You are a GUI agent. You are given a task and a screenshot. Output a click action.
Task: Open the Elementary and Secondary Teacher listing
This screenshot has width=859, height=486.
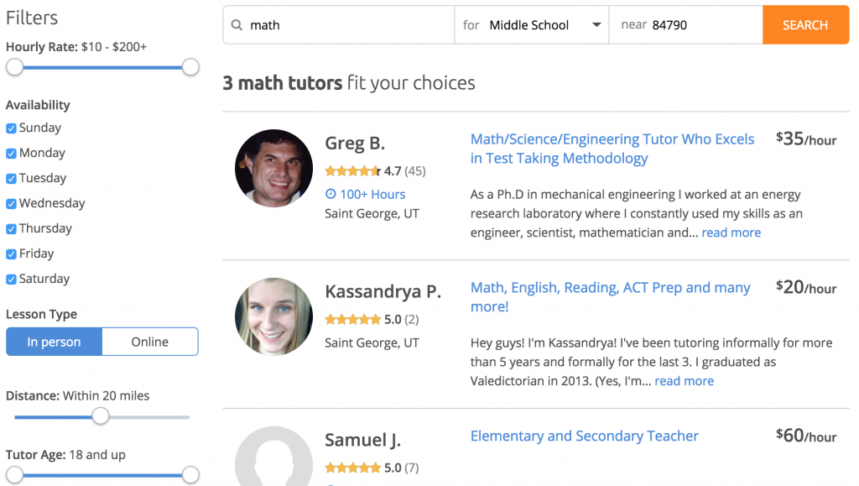[x=584, y=436]
